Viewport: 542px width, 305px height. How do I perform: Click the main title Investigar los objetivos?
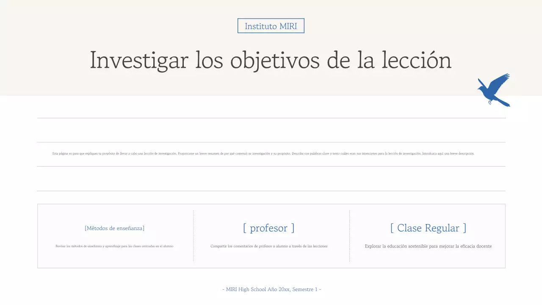[271, 60]
